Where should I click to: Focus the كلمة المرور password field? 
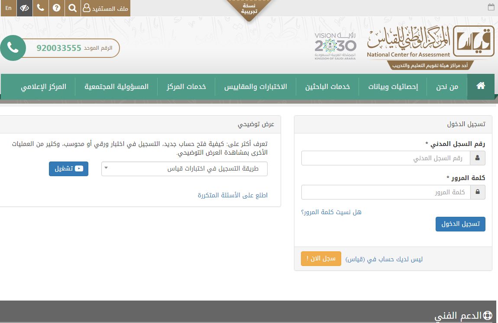(x=385, y=192)
